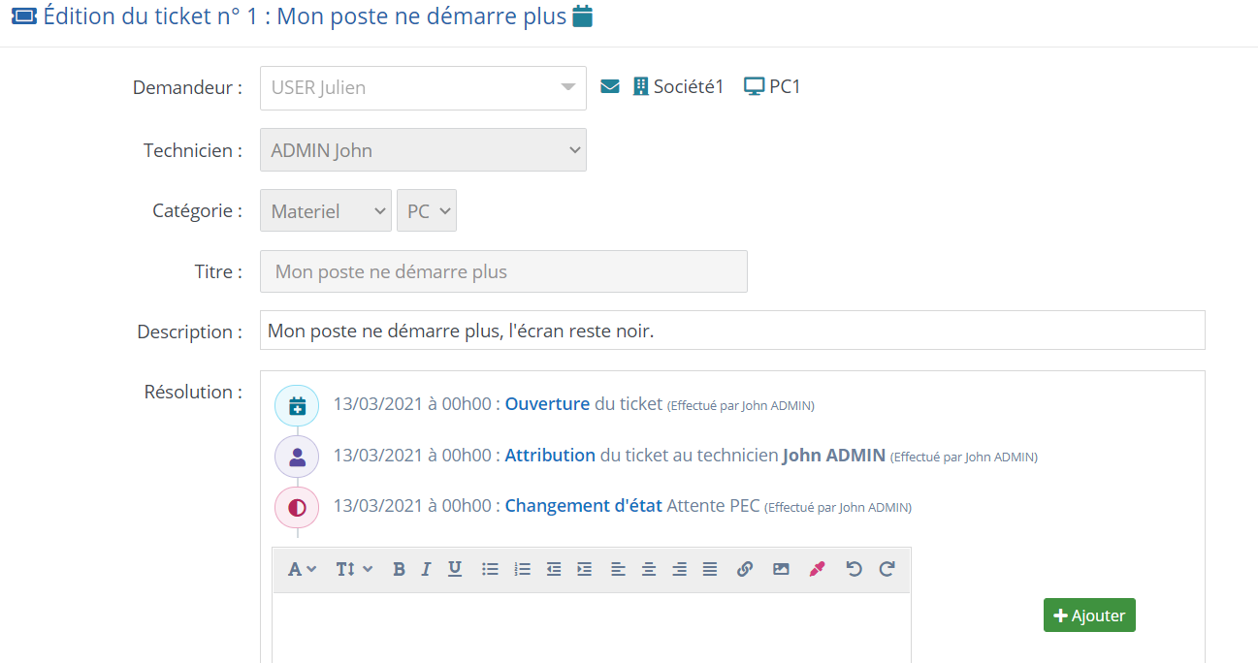Pick a text color with the pink highlighter
The width and height of the screenshot is (1258, 663).
pyautogui.click(x=817, y=569)
